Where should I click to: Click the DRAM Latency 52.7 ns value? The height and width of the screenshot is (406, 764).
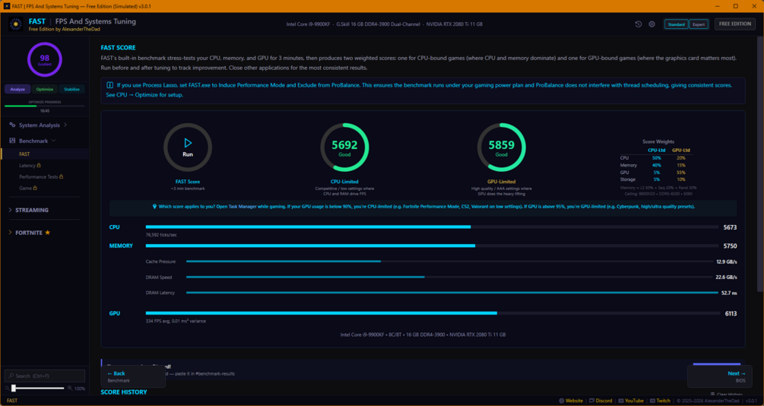click(729, 293)
